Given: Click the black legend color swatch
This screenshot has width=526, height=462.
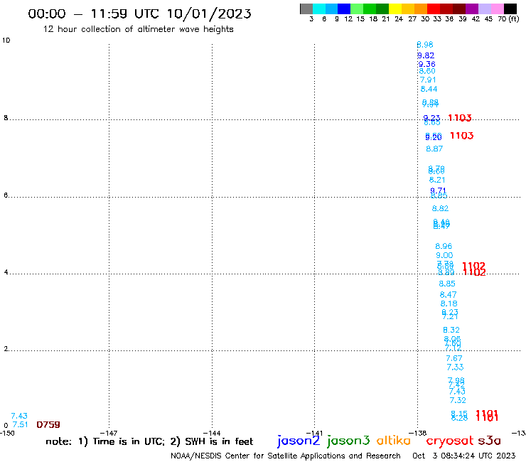Looking at the screenshot, I should [x=510, y=9].
